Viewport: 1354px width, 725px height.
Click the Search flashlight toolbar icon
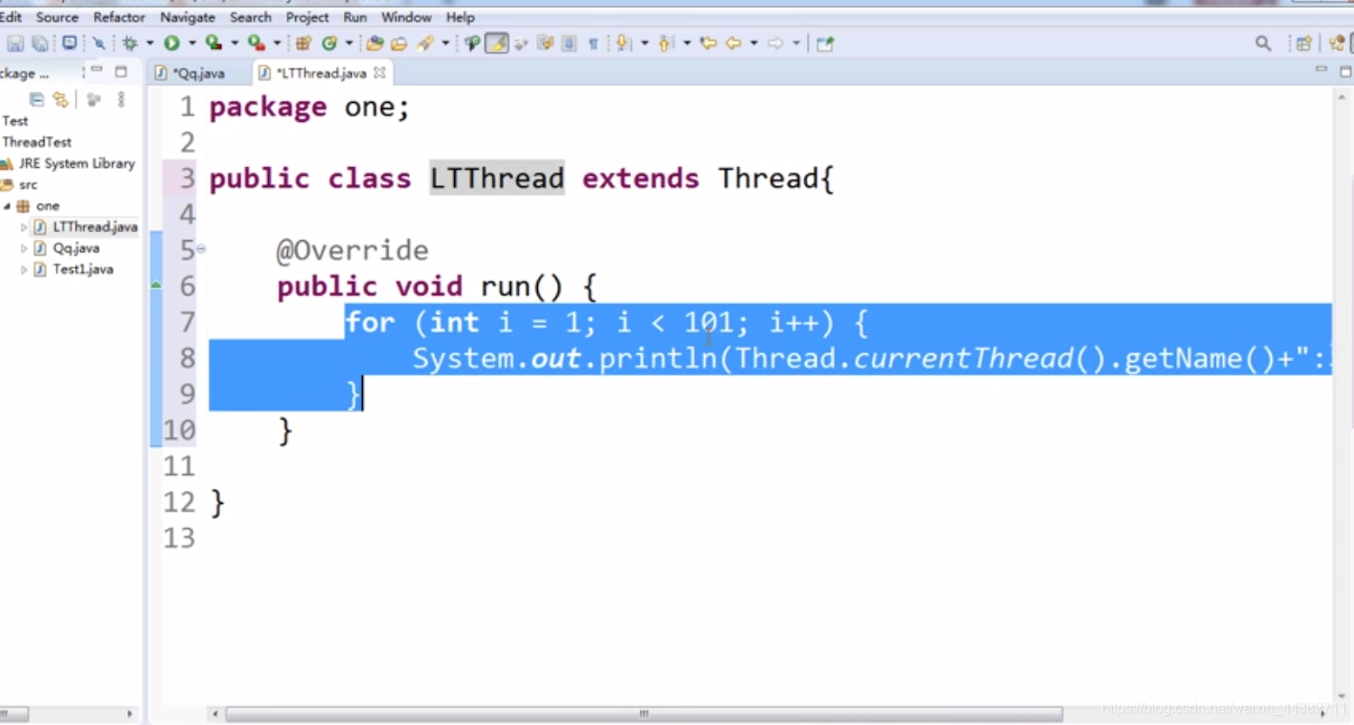(425, 43)
